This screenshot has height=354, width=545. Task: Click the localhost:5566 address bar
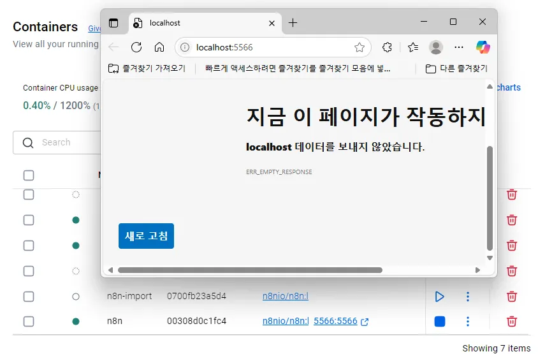click(x=273, y=47)
